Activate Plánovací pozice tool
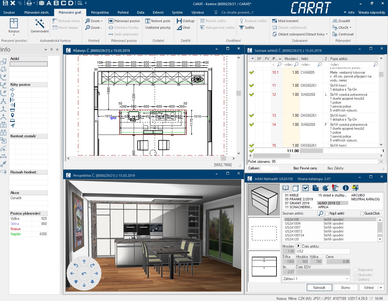388x301 pixels. (124, 21)
